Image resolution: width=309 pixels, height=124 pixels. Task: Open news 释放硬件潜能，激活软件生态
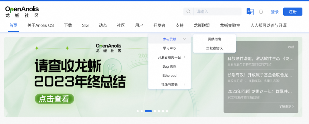click(x=261, y=58)
